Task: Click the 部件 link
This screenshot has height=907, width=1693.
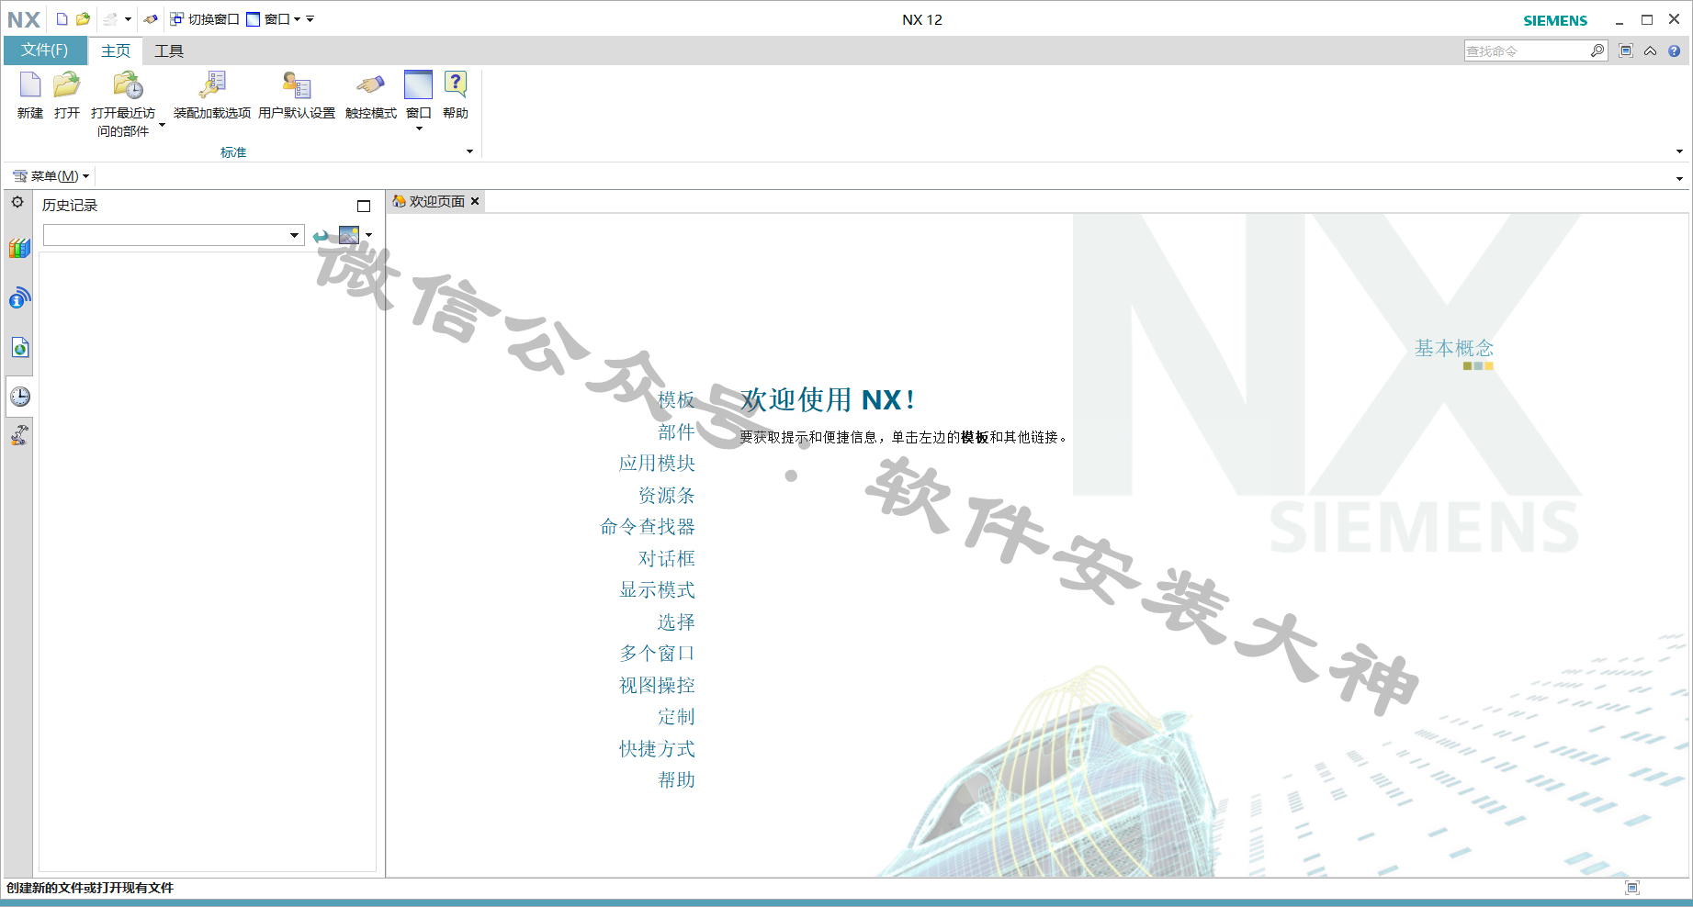Action: click(676, 431)
